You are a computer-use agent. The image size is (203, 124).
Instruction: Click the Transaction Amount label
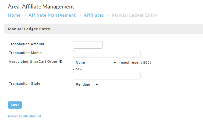(26, 44)
